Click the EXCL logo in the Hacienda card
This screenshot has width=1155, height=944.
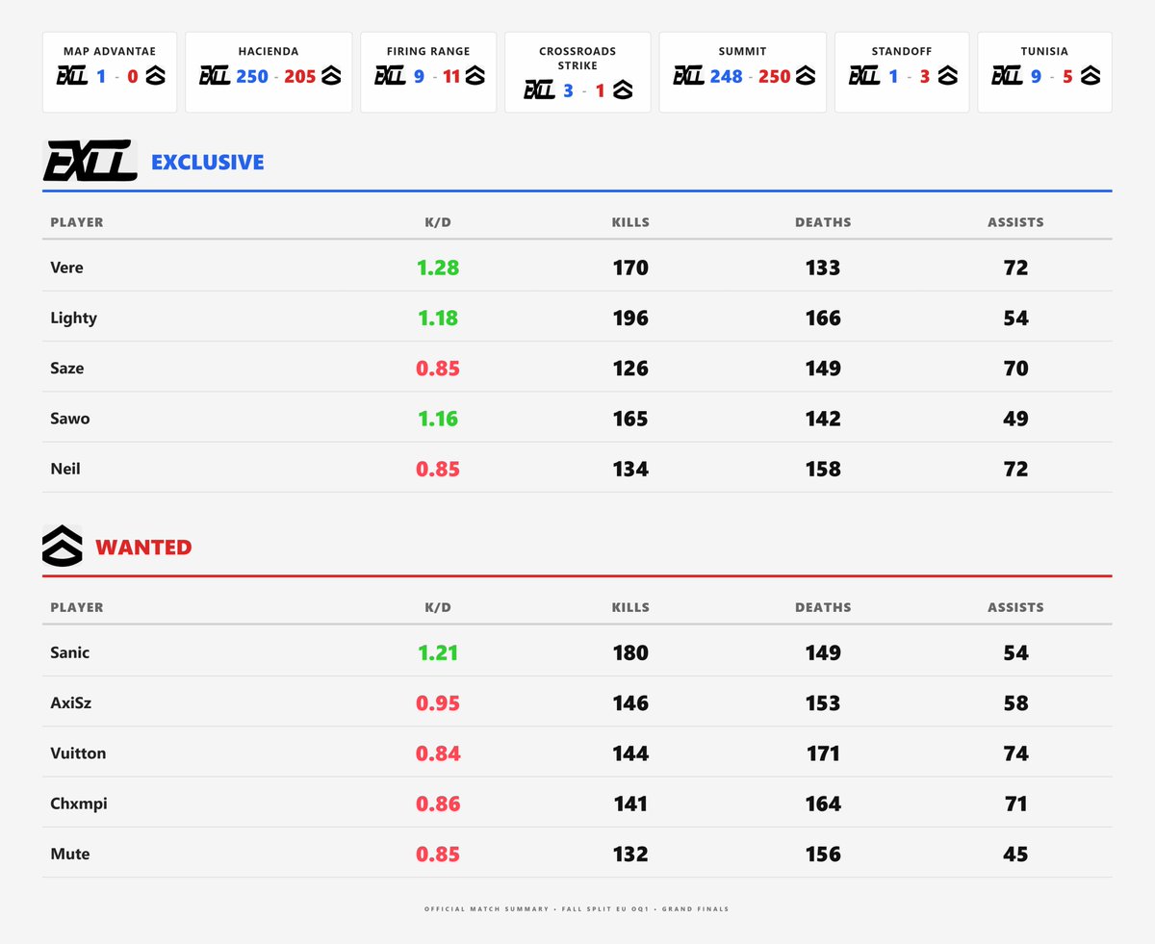click(x=214, y=76)
